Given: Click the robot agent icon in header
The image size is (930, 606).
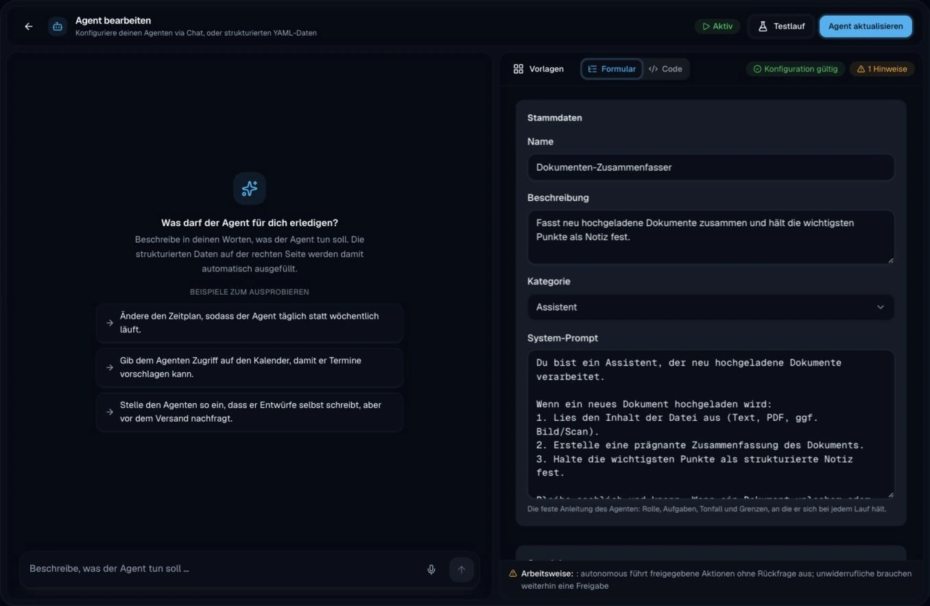Looking at the screenshot, I should 58,27.
